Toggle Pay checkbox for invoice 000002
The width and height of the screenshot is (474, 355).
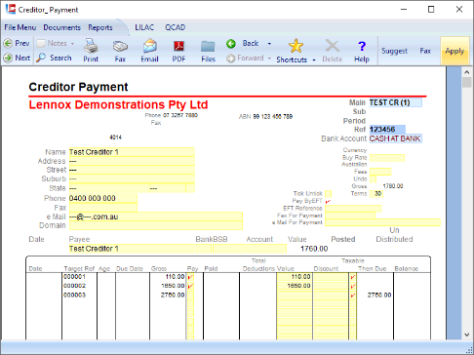click(190, 286)
